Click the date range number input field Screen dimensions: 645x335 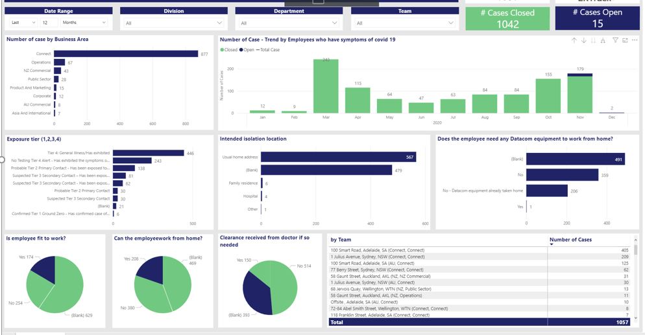coord(48,23)
